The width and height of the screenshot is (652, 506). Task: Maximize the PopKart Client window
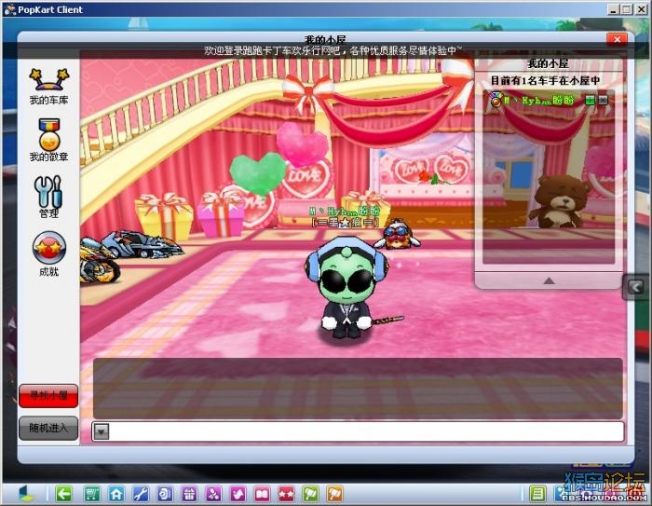point(626,9)
